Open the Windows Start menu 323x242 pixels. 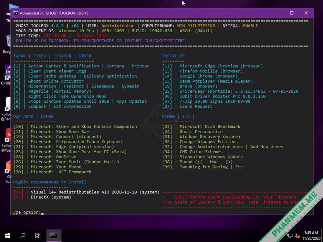8,236
